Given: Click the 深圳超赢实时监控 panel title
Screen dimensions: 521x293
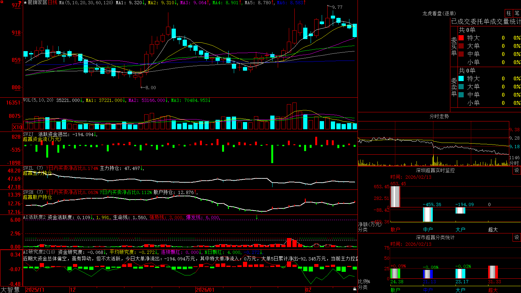Looking at the screenshot, I should [x=435, y=170].
